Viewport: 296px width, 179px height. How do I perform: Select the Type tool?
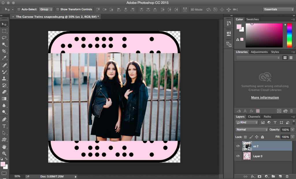[4, 126]
